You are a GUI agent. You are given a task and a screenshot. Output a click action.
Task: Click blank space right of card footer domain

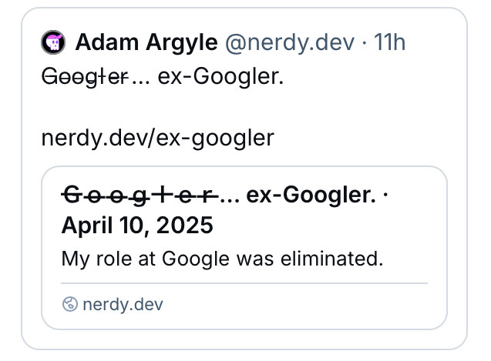pos(294,305)
